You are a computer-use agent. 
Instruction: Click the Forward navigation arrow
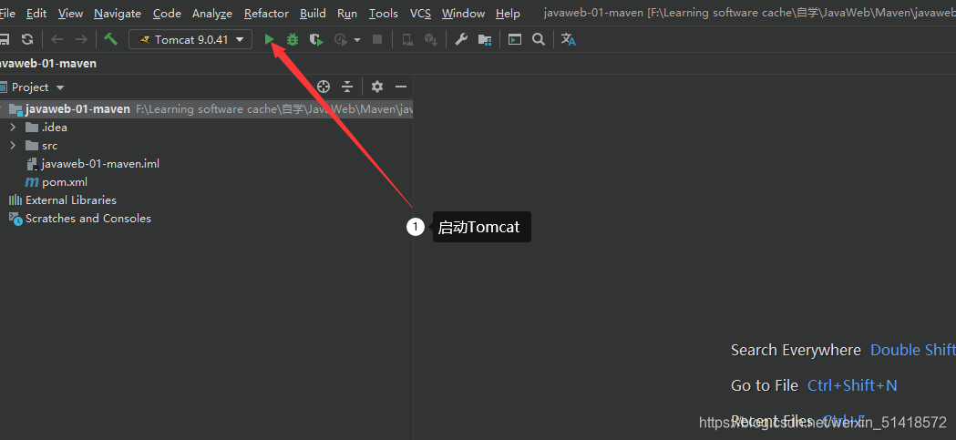pyautogui.click(x=81, y=39)
